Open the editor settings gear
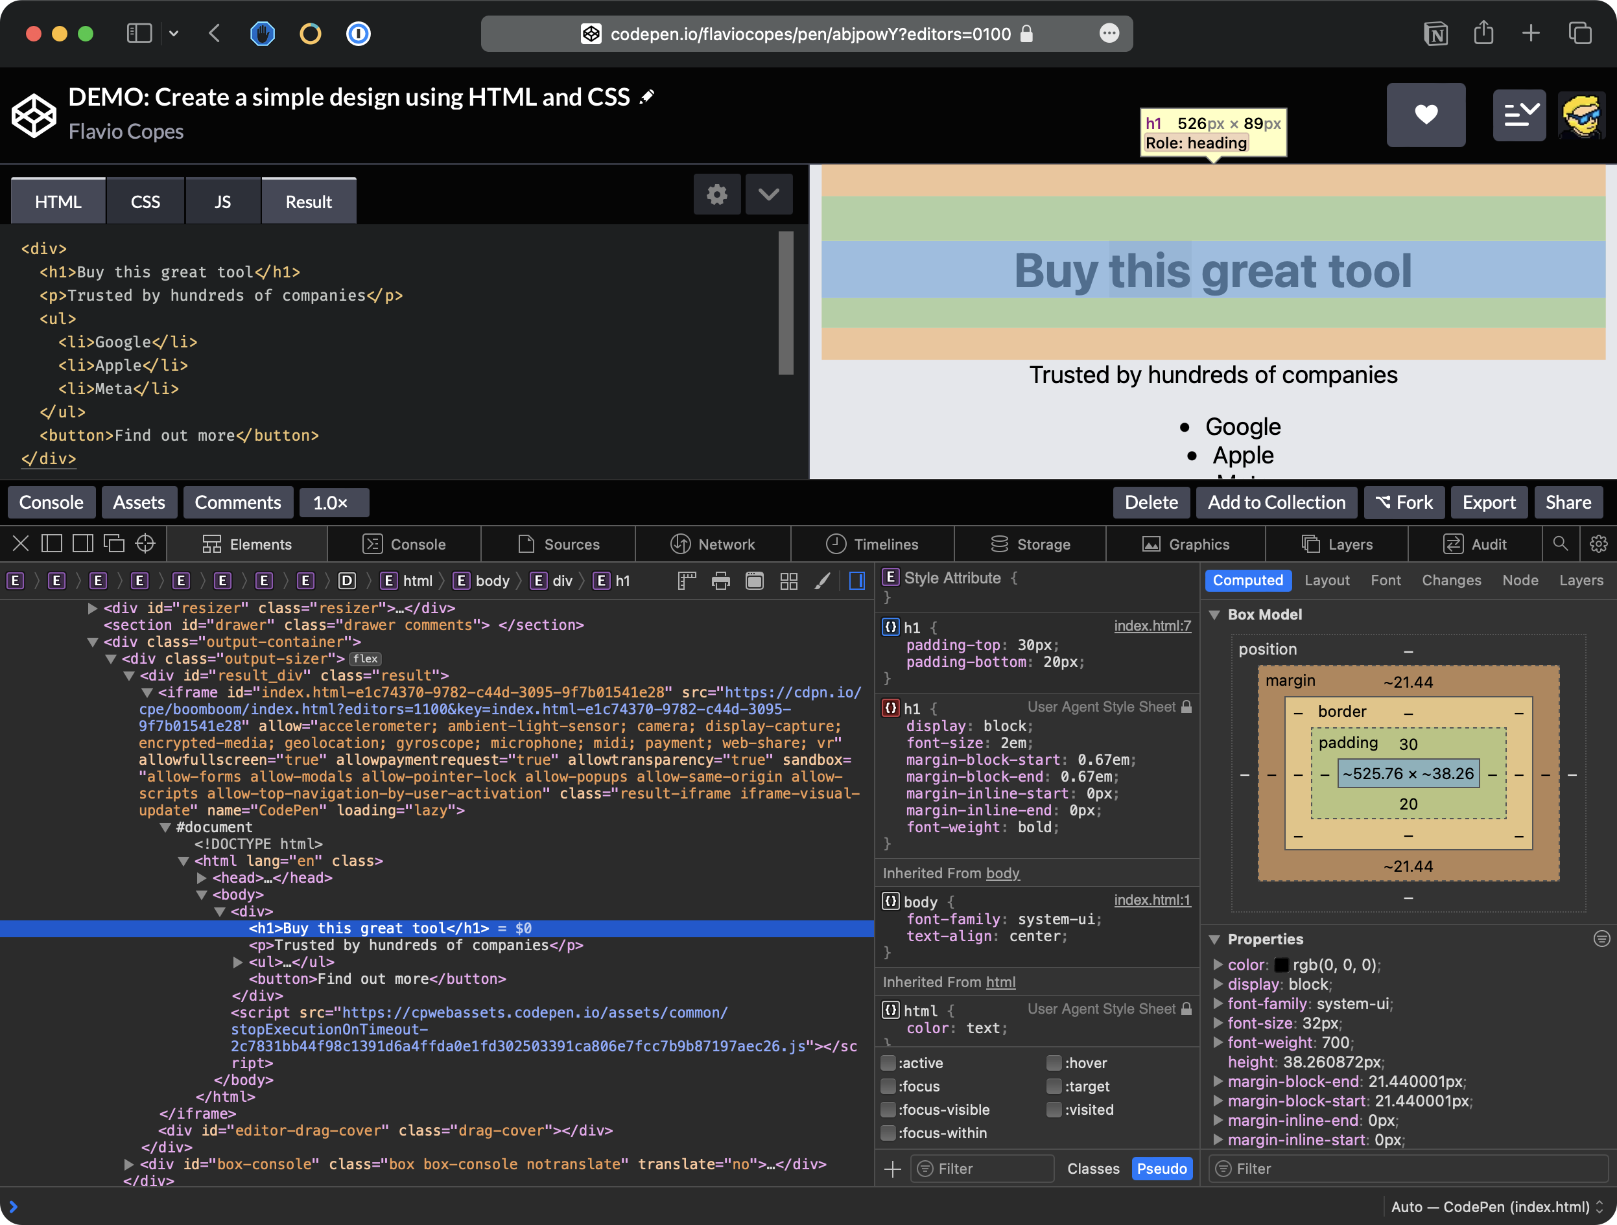The height and width of the screenshot is (1225, 1617). pyautogui.click(x=716, y=194)
